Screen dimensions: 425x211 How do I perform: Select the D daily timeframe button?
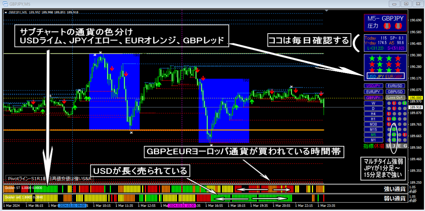pyautogui.click(x=373, y=109)
